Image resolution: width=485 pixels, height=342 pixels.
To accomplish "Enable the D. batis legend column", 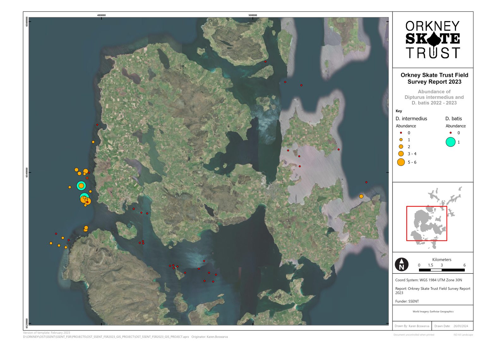I will [x=453, y=119].
